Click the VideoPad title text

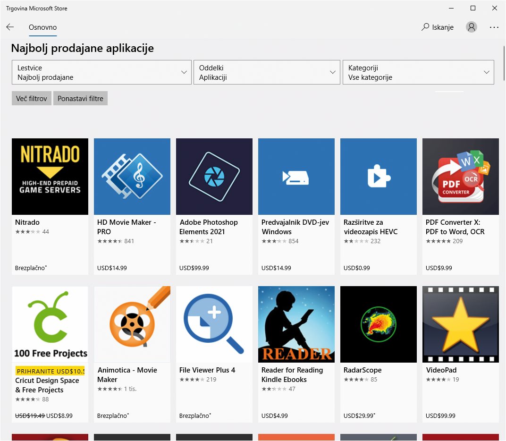click(x=441, y=370)
